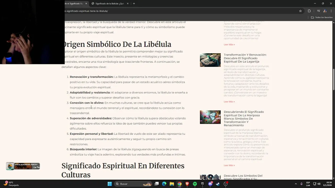
Task: Open the Mariposa Blanca thumbnail image
Action: [x=210, y=117]
